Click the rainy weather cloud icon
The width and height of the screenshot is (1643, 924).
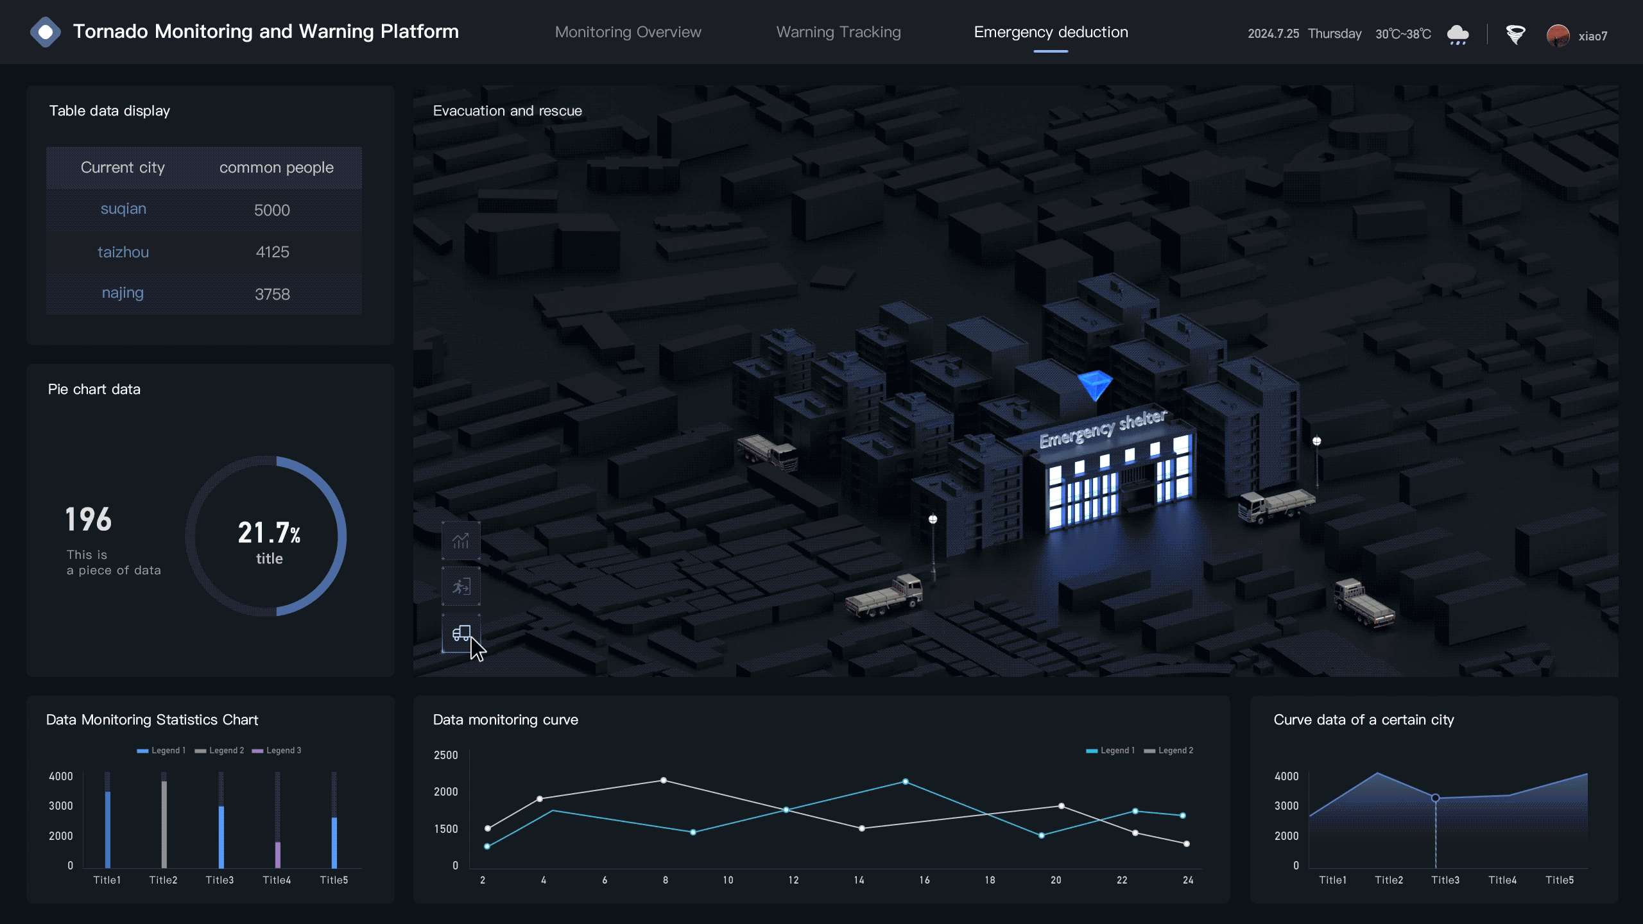click(1458, 35)
